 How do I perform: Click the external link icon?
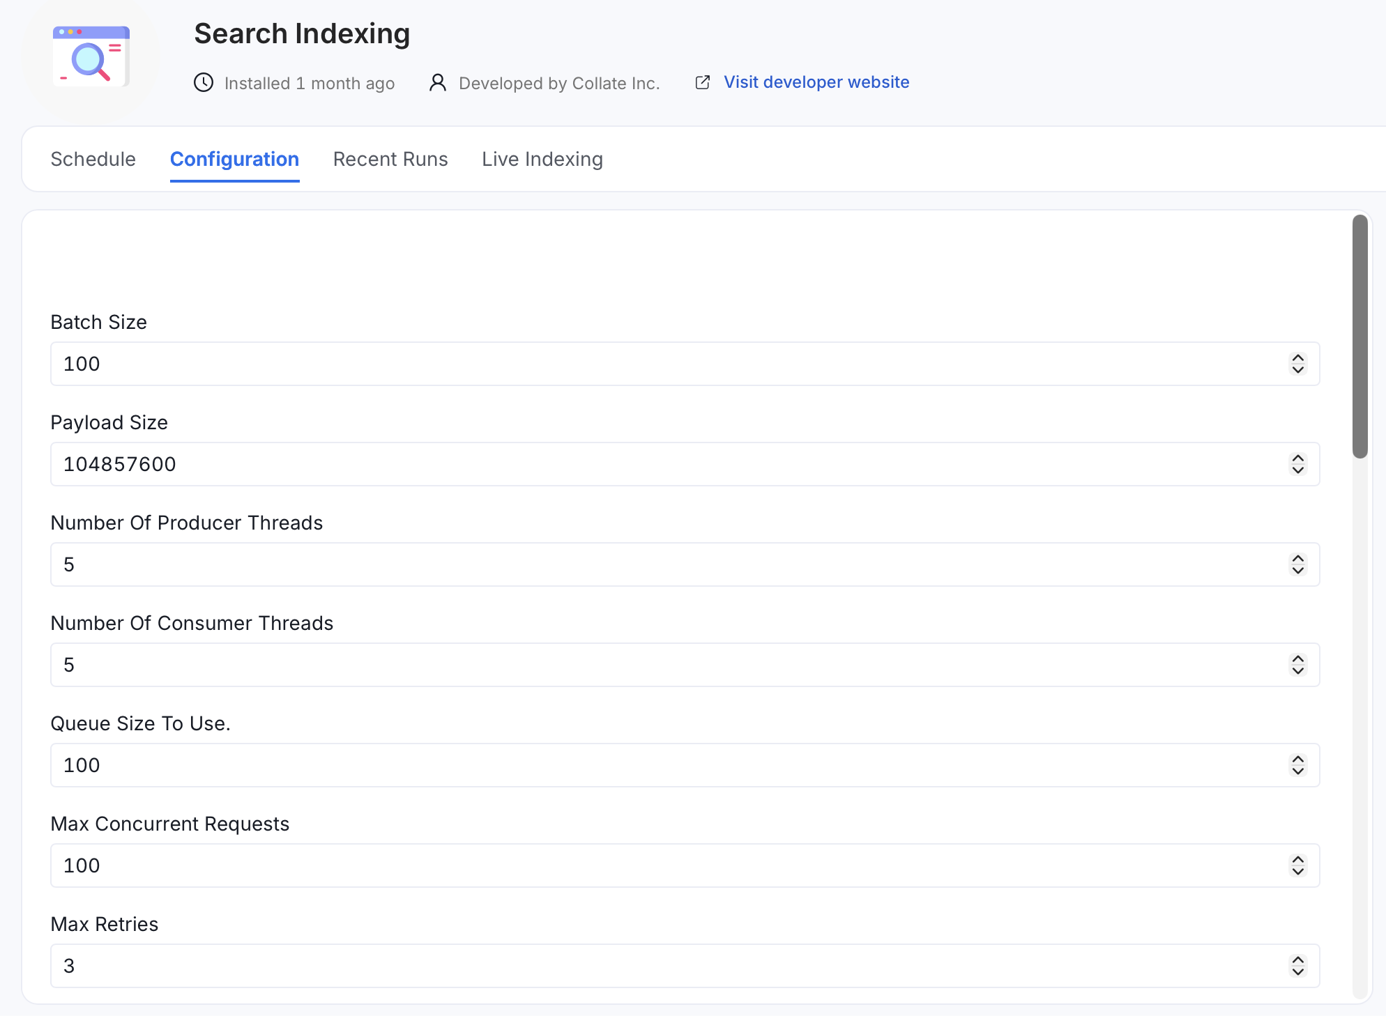pos(703,82)
